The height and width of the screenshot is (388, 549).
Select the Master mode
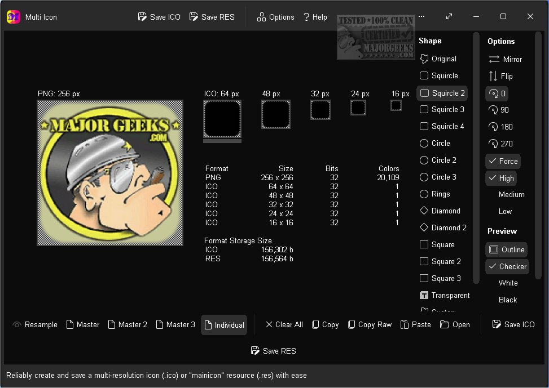(82, 324)
